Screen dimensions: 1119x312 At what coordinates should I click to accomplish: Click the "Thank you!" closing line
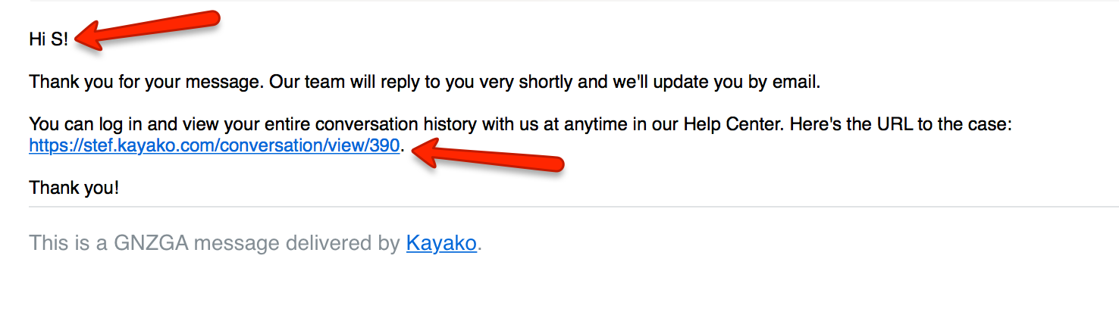click(x=74, y=187)
